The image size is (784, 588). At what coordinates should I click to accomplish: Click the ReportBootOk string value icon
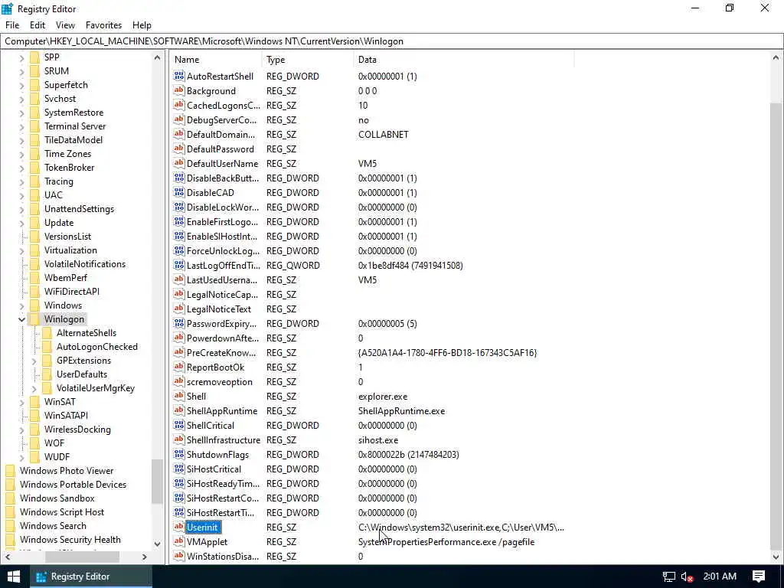(179, 367)
